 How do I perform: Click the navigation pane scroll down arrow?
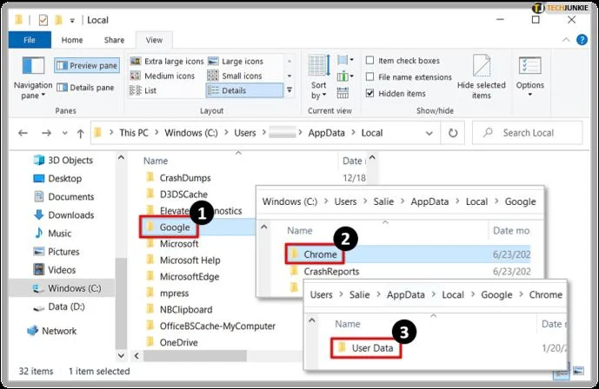tap(121, 356)
